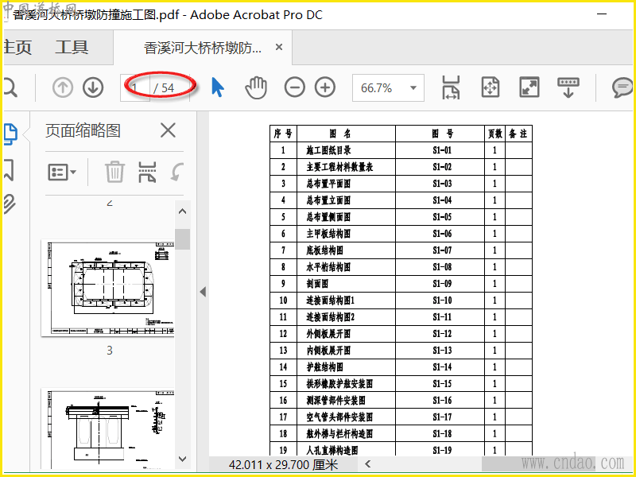This screenshot has height=477, width=636.
Task: Click the 拱形橡胶护舷安装图 table cell
Action: [346, 383]
